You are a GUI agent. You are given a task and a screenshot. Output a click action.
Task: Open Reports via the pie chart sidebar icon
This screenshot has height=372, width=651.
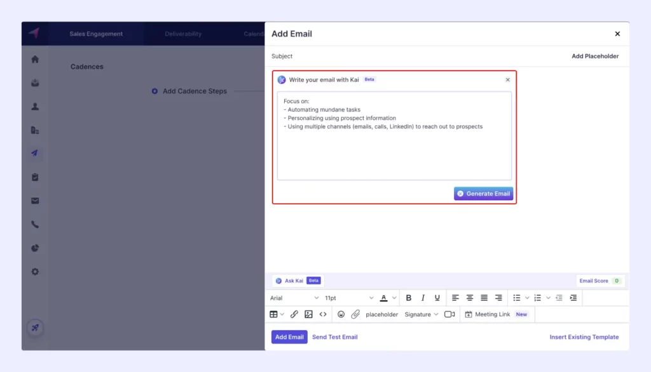35,248
